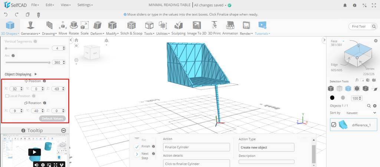This screenshot has width=380, height=167.
Task: Click the Stitch & Scoop tool
Action: click(131, 27)
